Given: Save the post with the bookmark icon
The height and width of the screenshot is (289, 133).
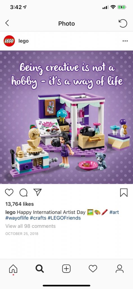Looking at the screenshot, I should coord(124,192).
